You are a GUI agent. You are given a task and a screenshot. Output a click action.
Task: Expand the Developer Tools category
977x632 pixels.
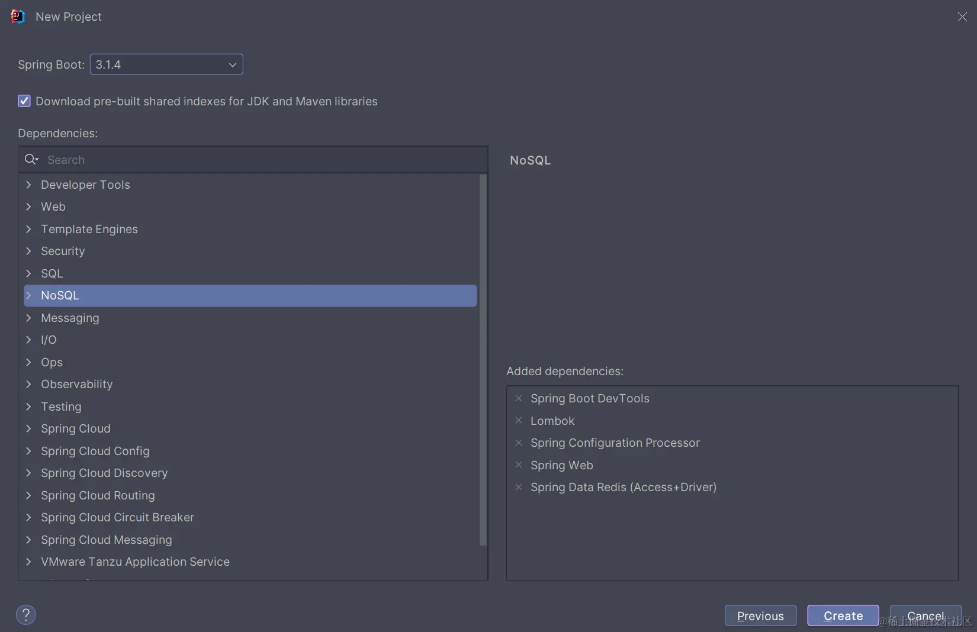point(28,185)
